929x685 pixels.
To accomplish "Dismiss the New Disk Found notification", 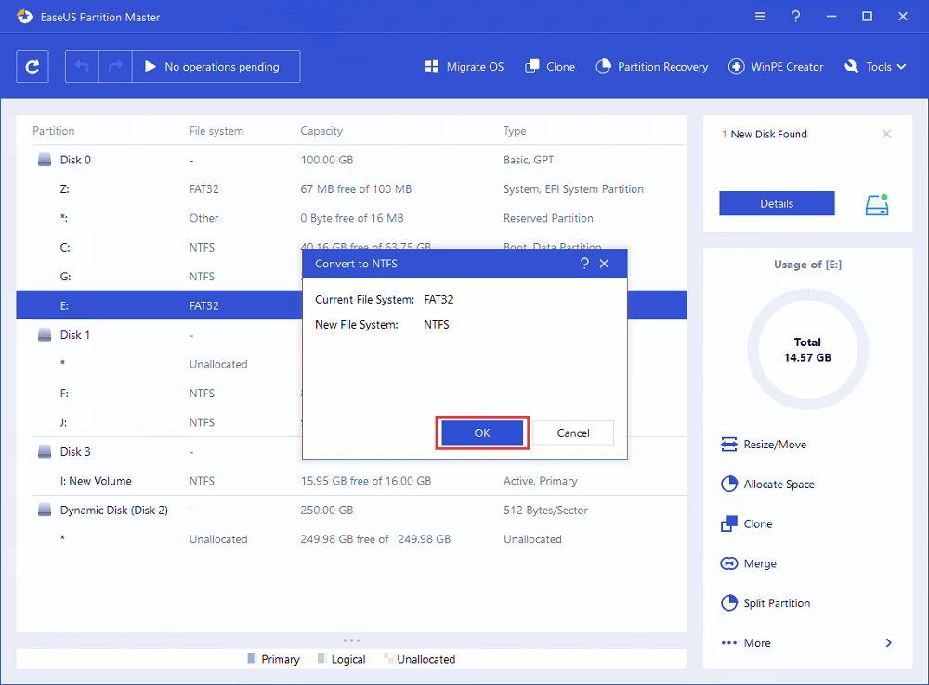I will (x=886, y=134).
